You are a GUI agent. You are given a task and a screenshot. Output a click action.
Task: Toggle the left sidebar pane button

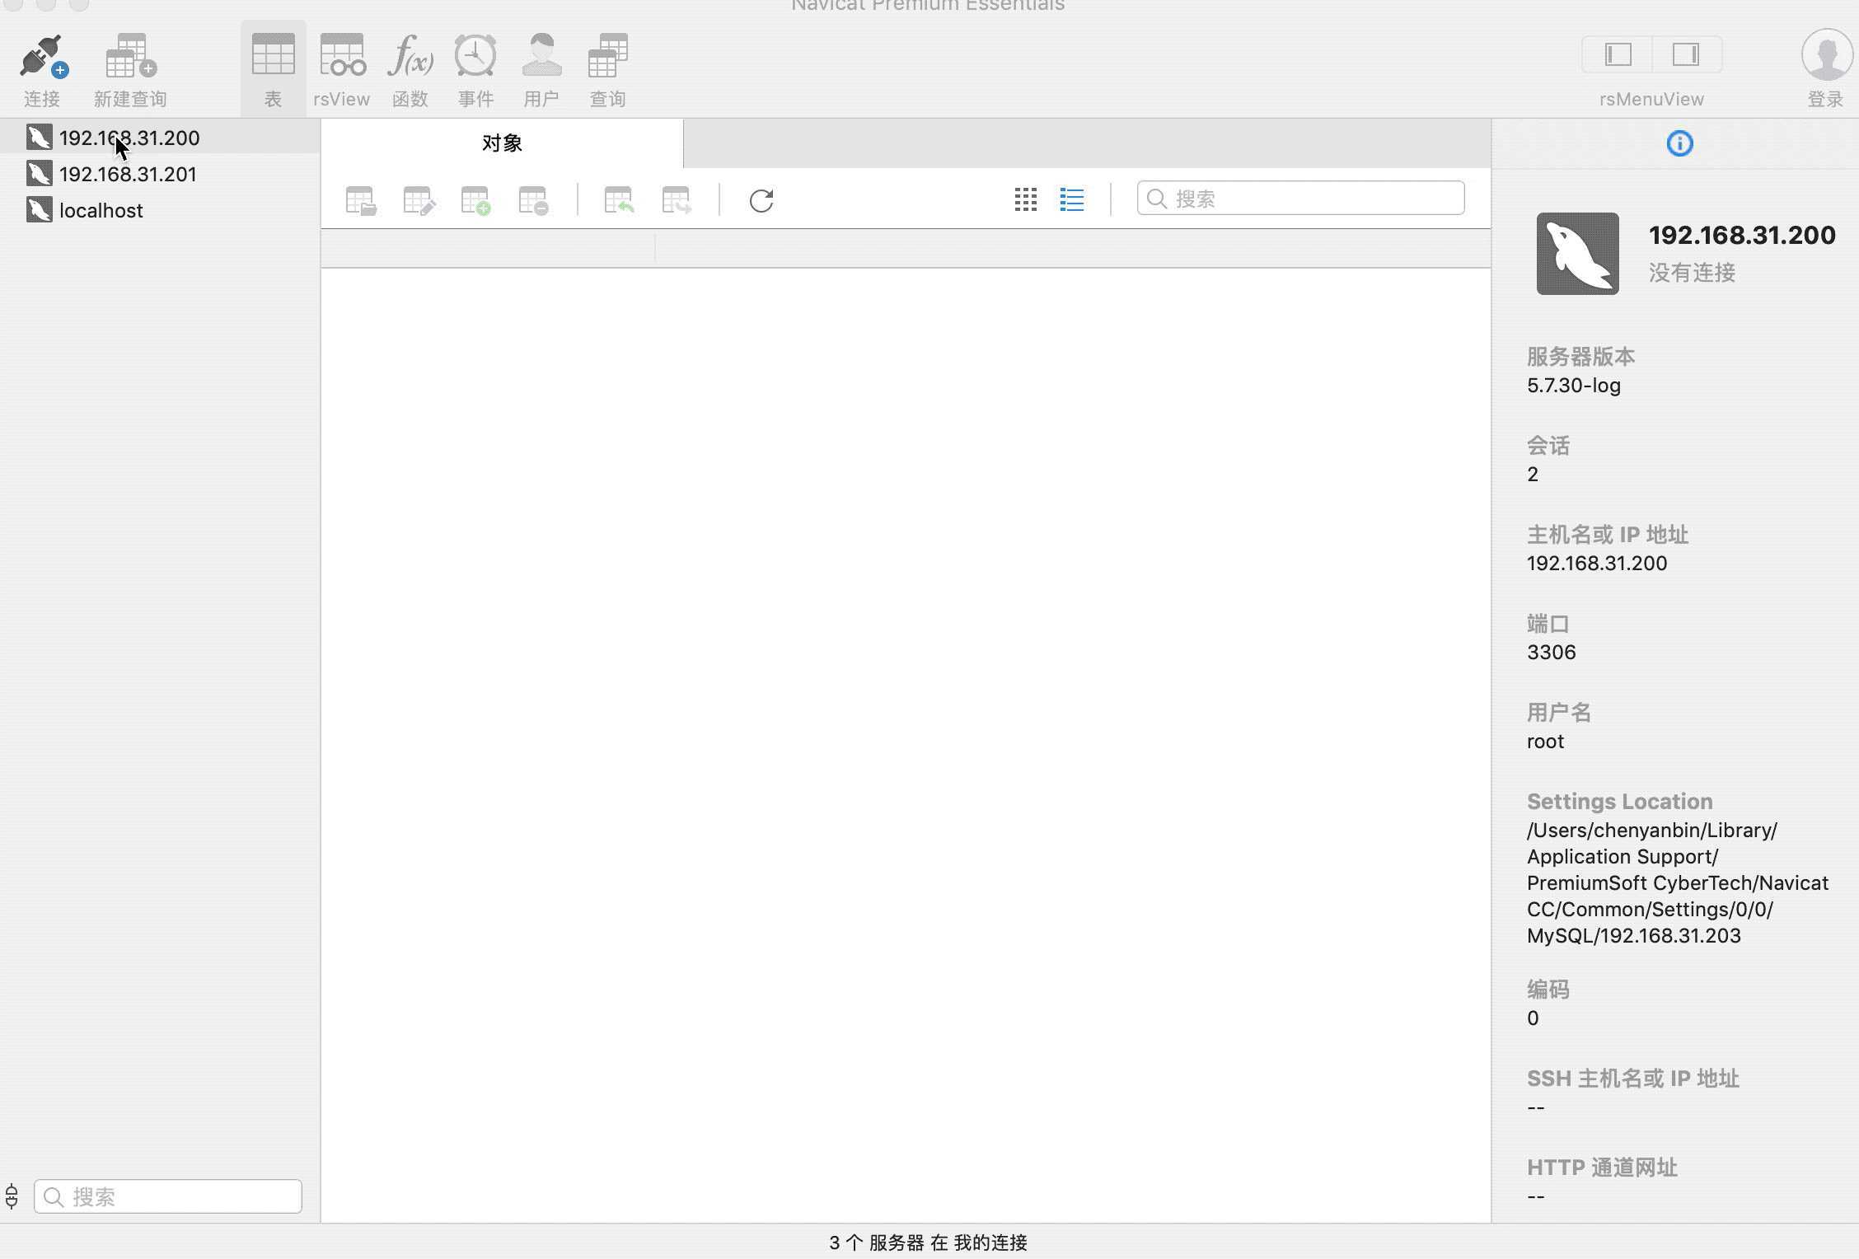pos(1618,54)
